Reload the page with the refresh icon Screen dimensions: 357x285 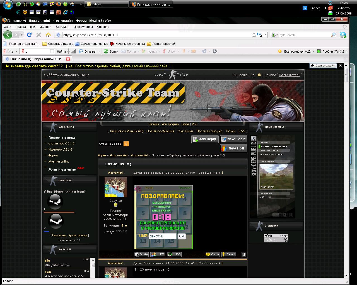[x=29, y=35]
